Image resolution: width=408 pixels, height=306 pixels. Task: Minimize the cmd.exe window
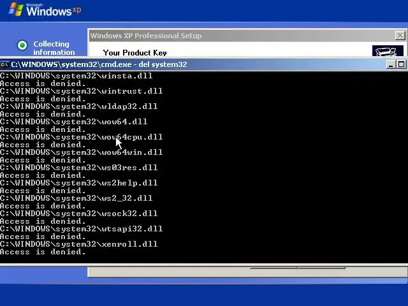click(391, 64)
